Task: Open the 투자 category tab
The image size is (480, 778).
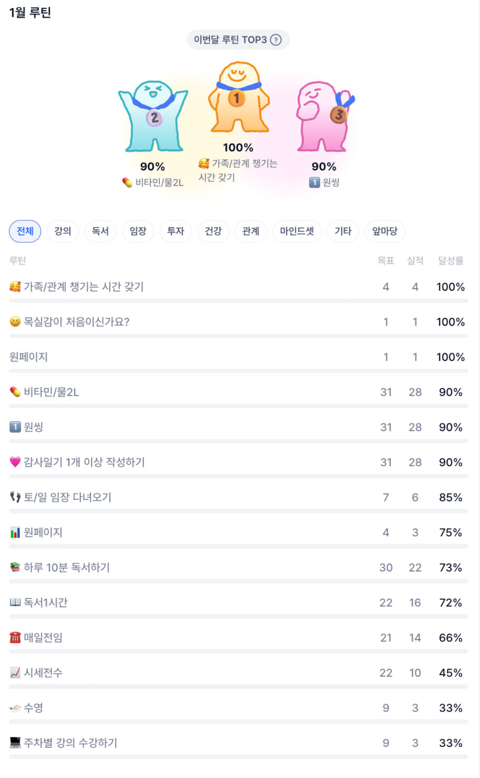Action: point(176,231)
